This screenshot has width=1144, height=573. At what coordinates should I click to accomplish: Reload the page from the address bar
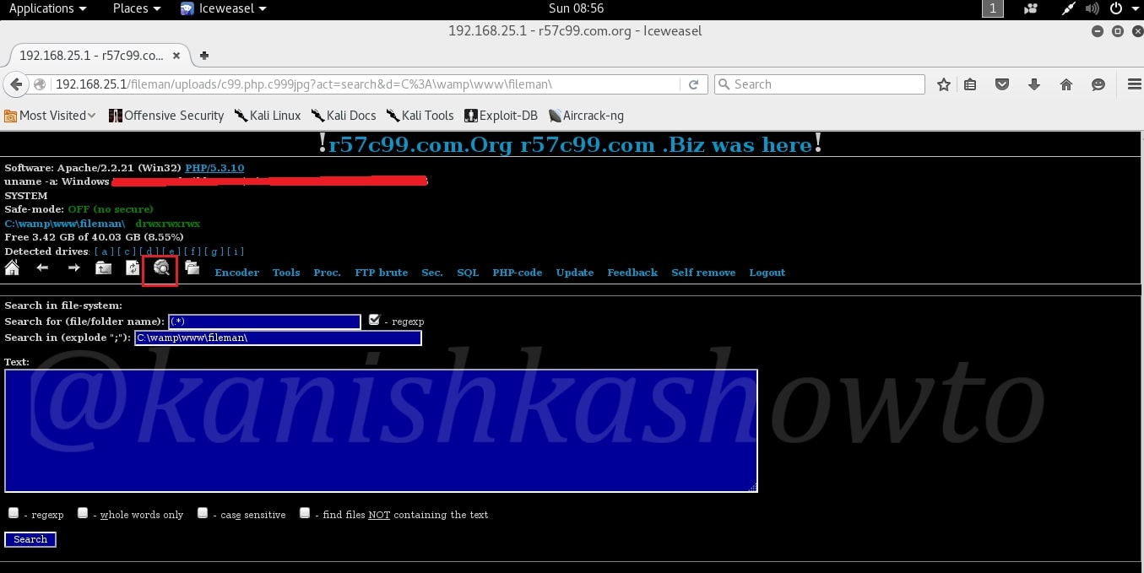(x=693, y=84)
